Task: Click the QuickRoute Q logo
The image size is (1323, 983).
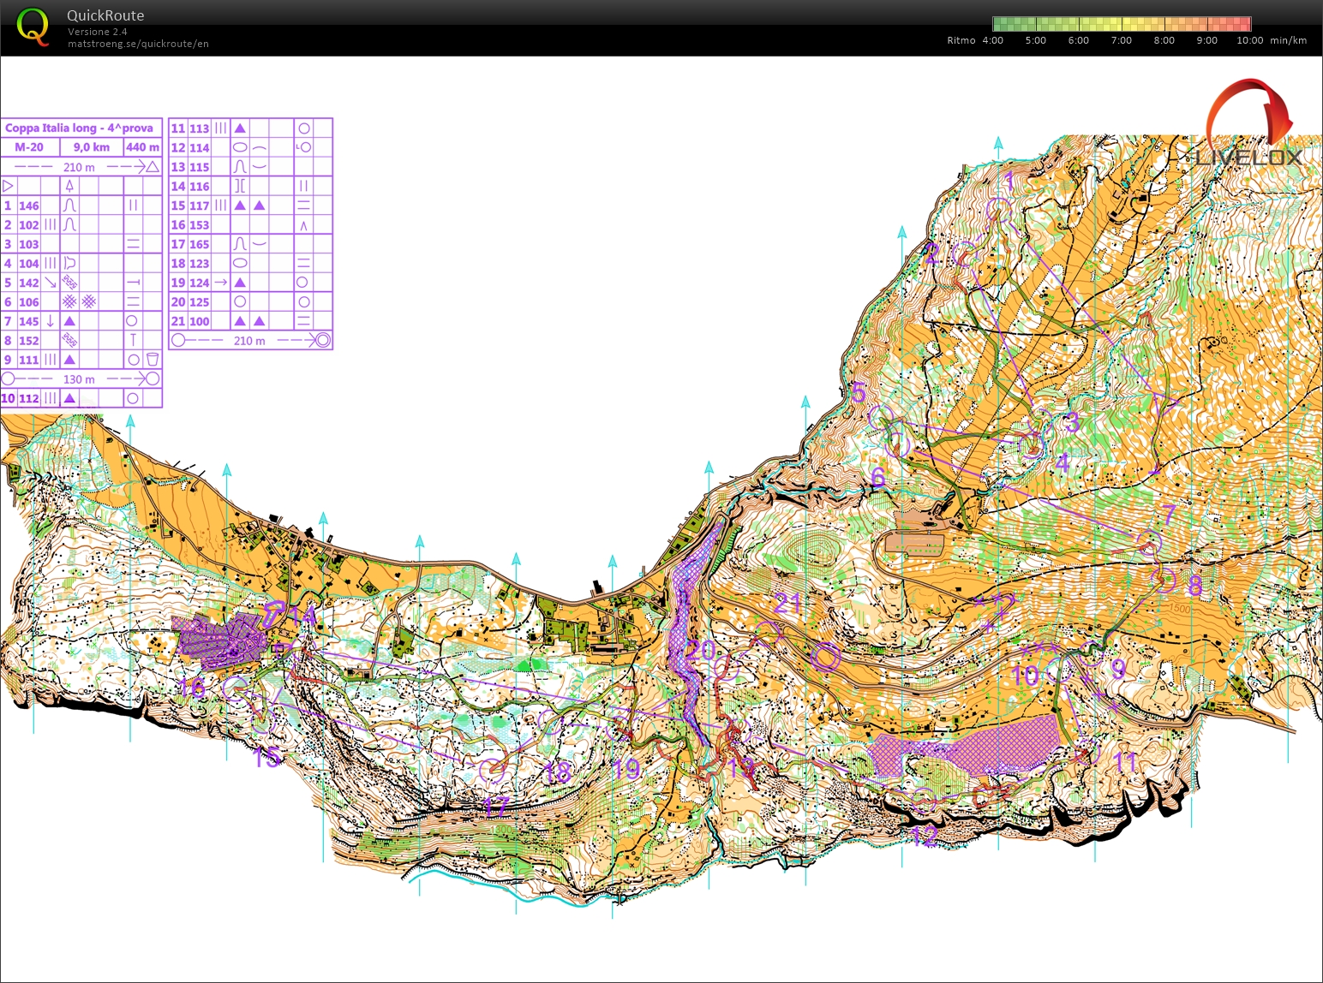Action: click(x=33, y=27)
